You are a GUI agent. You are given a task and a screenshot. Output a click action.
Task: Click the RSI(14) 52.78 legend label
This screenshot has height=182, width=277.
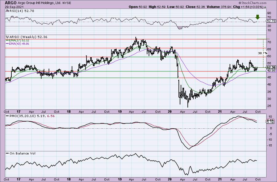[x=21, y=11]
